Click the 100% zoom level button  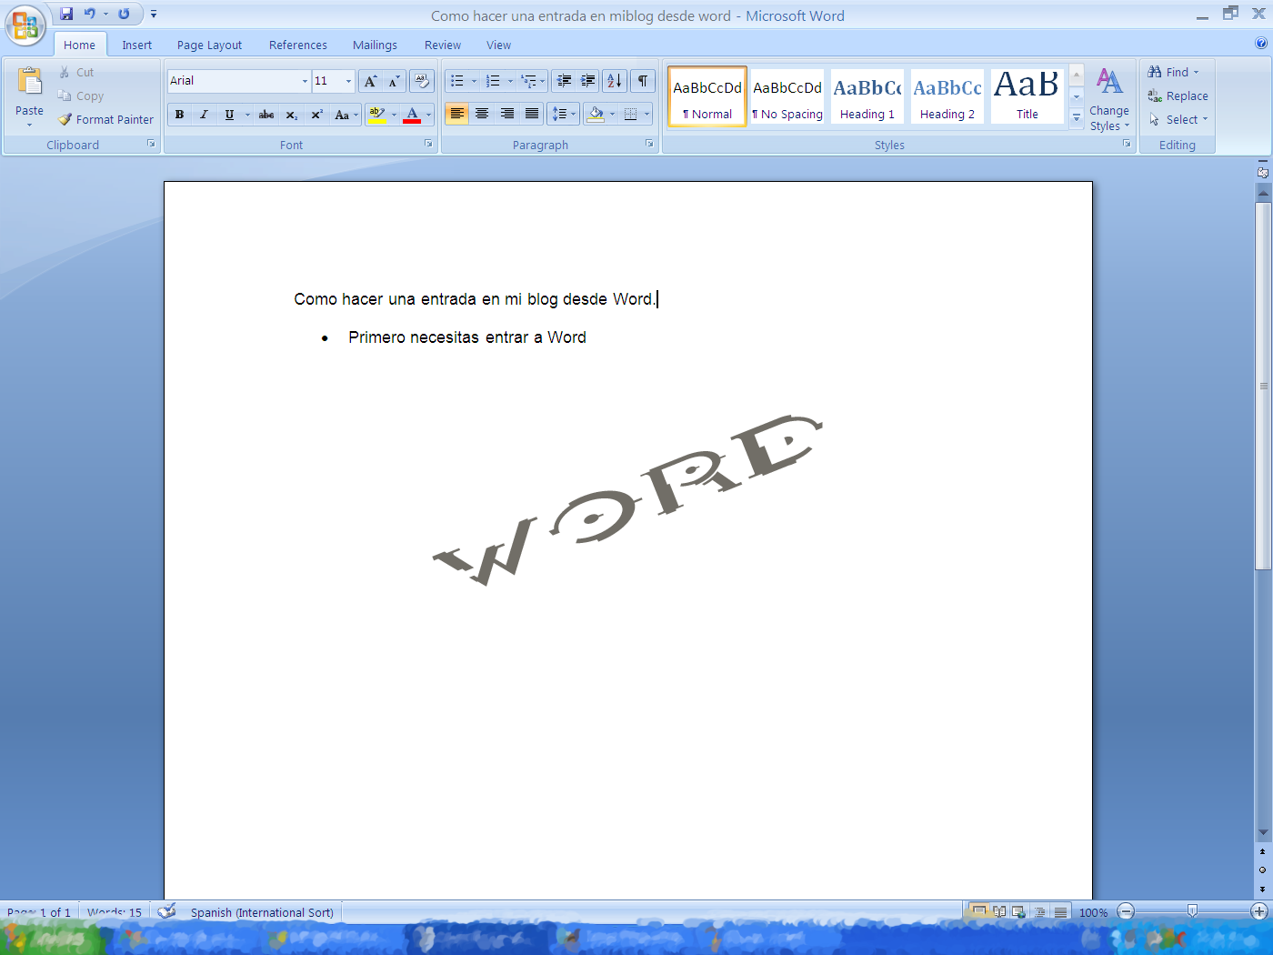point(1093,912)
